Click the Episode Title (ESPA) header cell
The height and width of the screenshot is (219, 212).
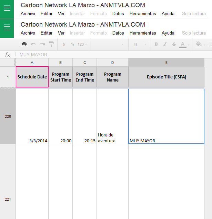tap(166, 77)
